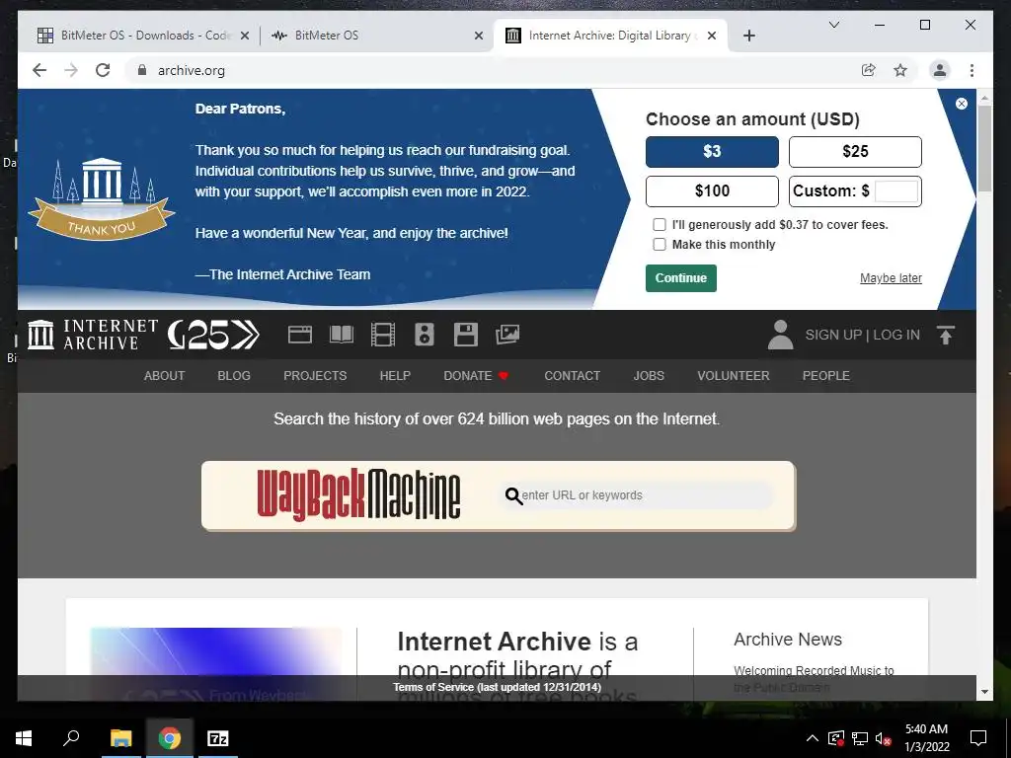Image resolution: width=1011 pixels, height=758 pixels.
Task: Click the Internet Archive logo
Action: pyautogui.click(x=93, y=335)
